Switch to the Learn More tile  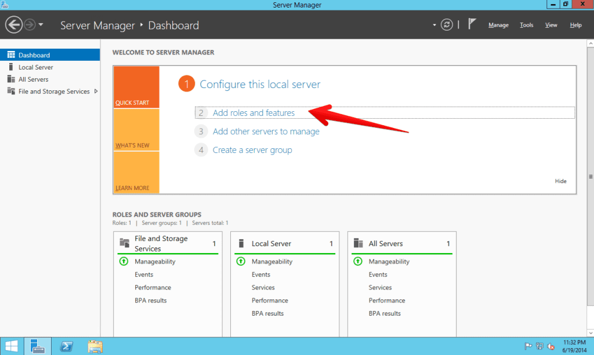coord(136,173)
